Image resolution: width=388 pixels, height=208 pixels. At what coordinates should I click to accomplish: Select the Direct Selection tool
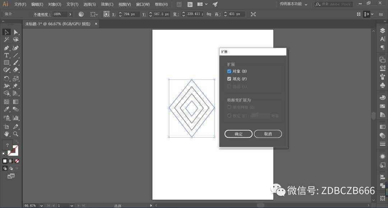point(15,32)
